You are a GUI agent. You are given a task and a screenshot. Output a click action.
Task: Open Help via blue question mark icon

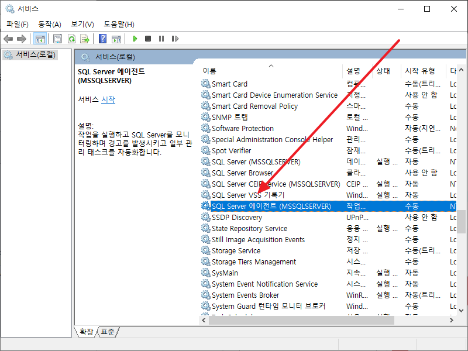(x=102, y=39)
